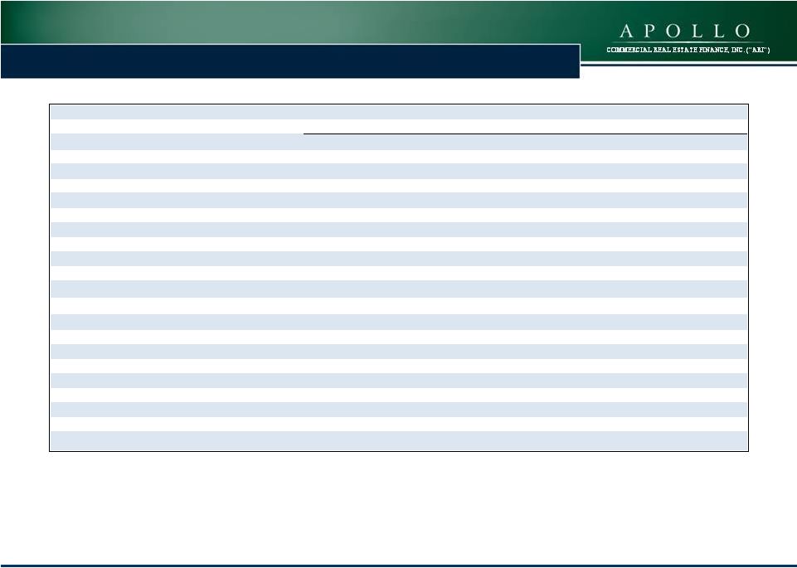Click the black divider line in table header
Screen dimensions: 797x568
pyautogui.click(x=524, y=134)
